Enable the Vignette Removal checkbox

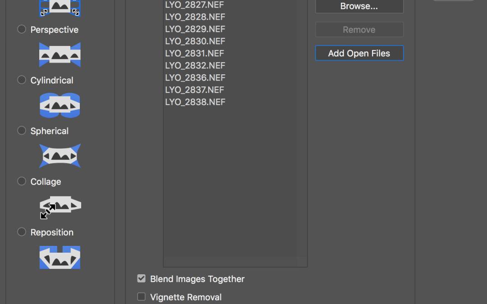coord(142,297)
